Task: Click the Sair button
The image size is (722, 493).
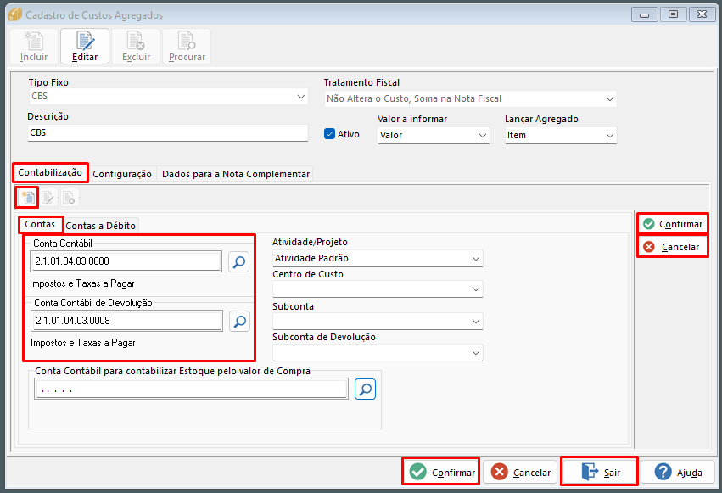Action: click(599, 472)
